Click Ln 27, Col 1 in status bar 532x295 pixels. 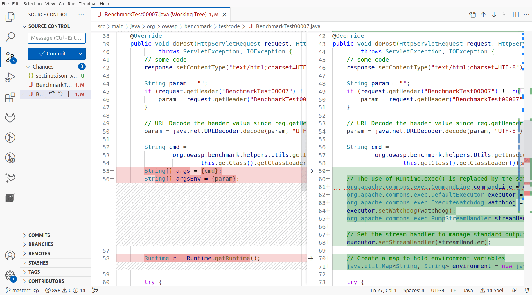[383, 290]
